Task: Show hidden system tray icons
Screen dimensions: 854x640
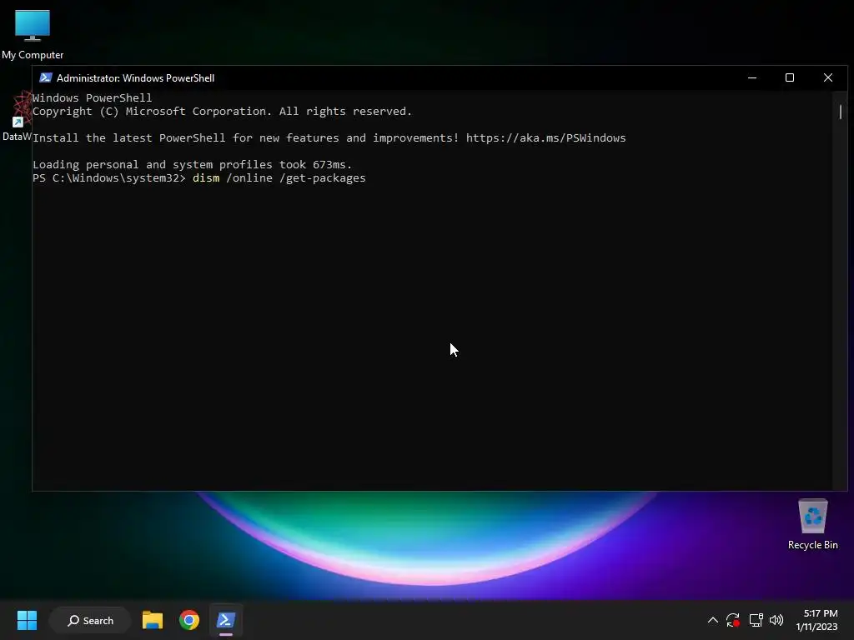Action: click(712, 620)
